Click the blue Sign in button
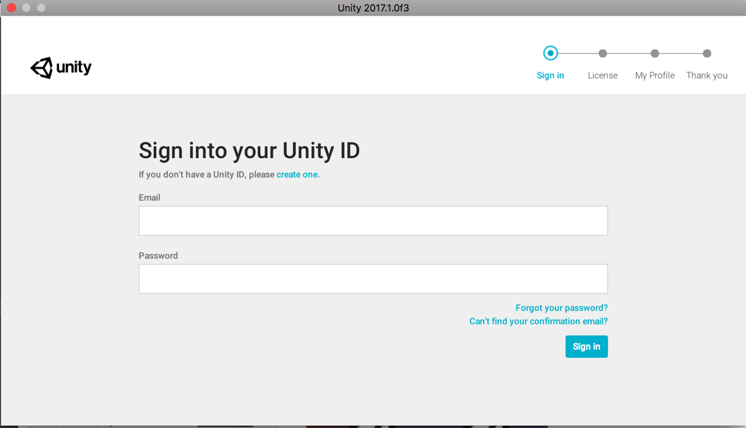The width and height of the screenshot is (746, 428). [587, 347]
